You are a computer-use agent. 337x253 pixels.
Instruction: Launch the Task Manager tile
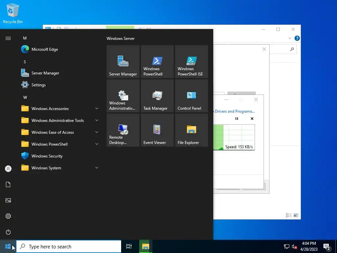point(157,96)
